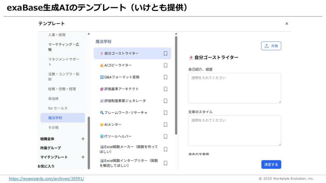
Task: Choose the 法務・コンプラ・知財 category
Action: (x=64, y=77)
